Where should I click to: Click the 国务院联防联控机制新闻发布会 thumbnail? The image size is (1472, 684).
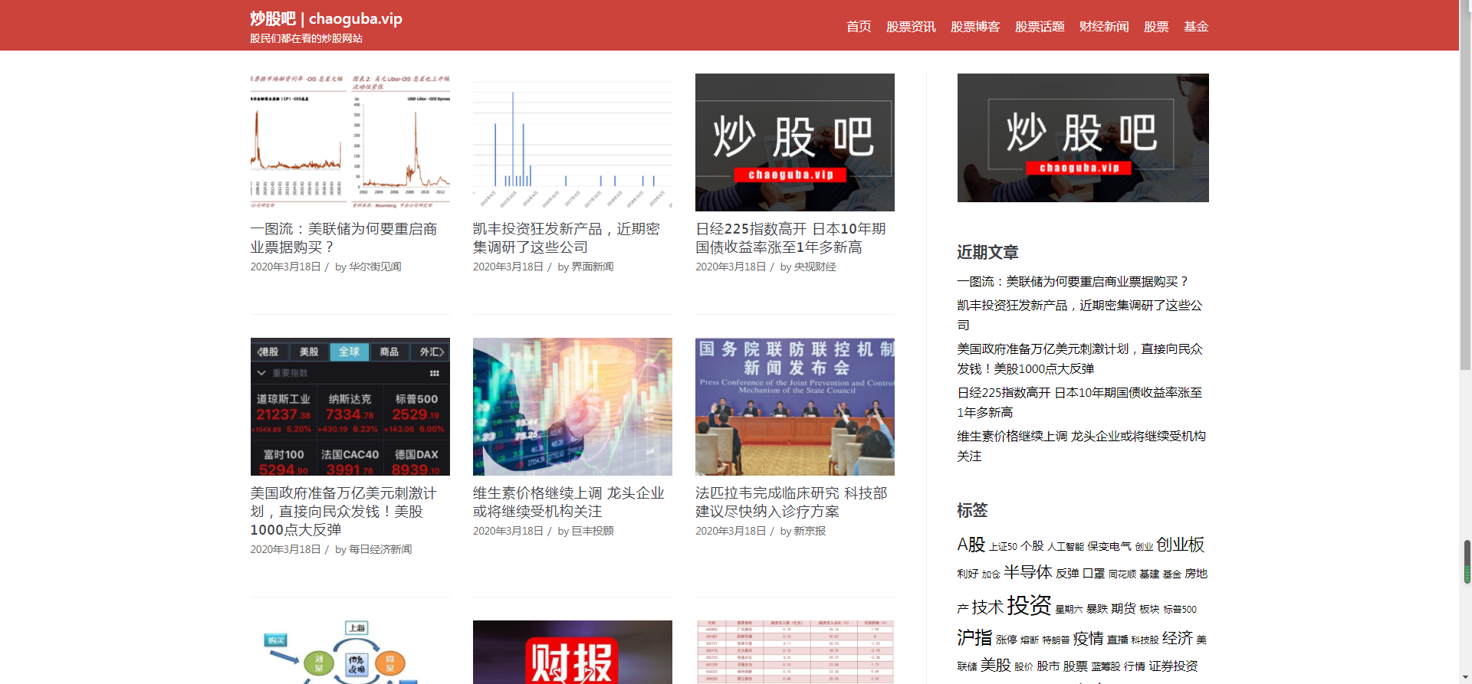coord(795,407)
